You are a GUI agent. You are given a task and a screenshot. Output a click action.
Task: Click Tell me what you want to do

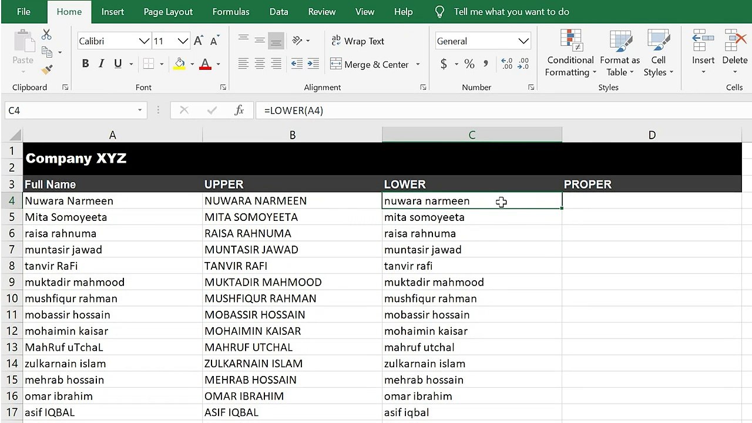click(511, 12)
